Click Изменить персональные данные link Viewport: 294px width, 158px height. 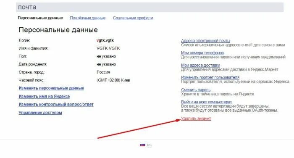(51, 88)
